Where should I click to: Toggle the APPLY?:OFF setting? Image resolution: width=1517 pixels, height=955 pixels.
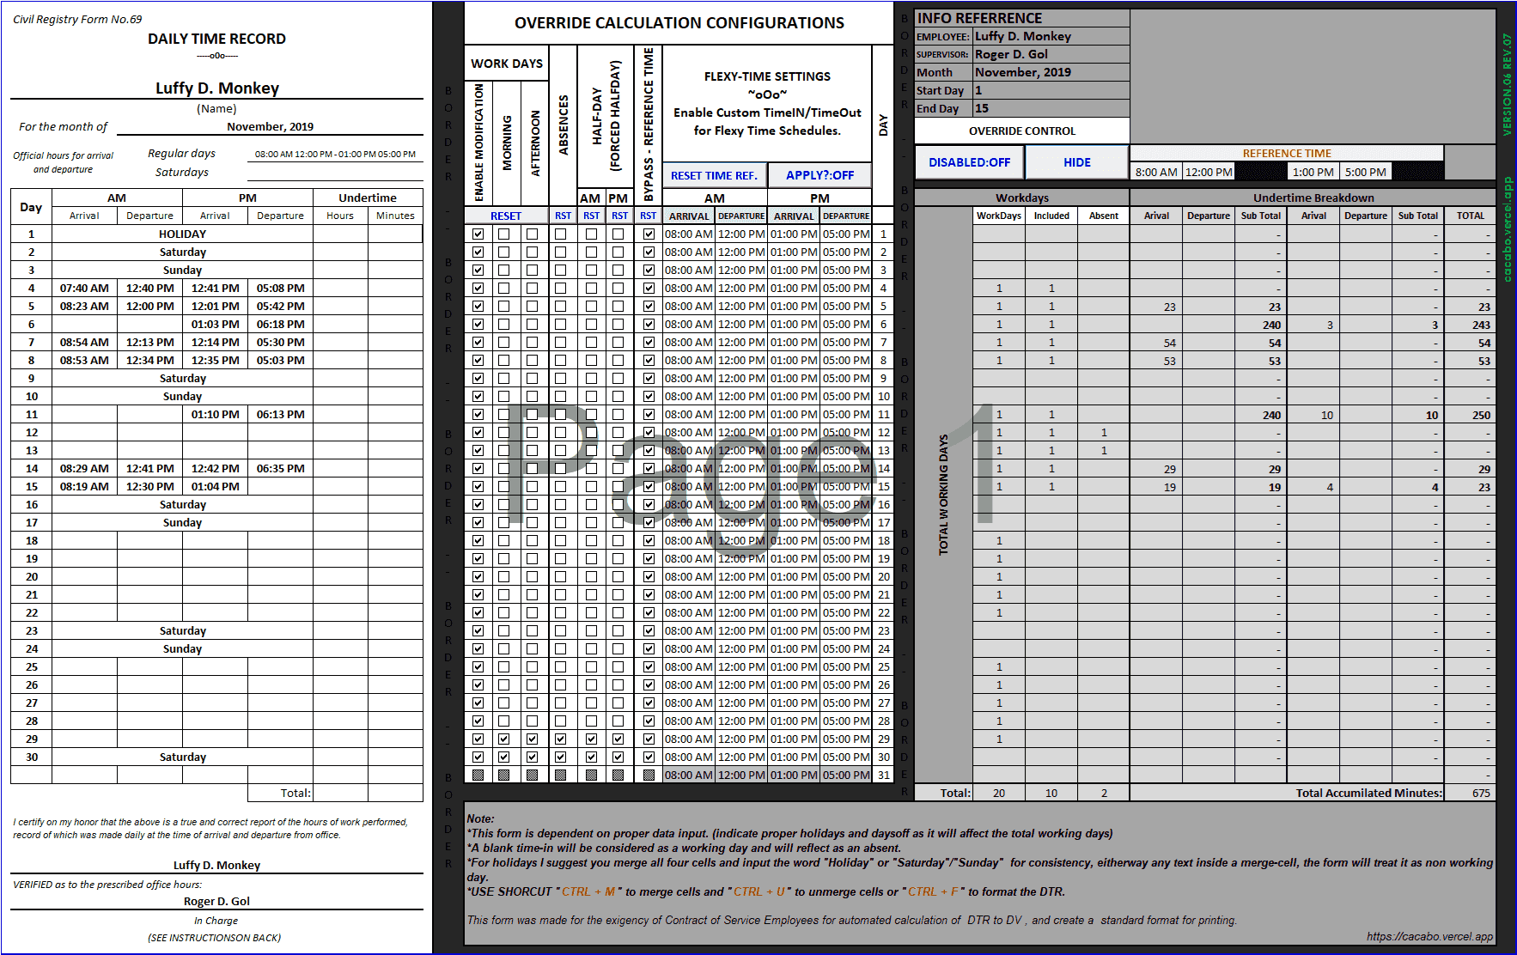(819, 174)
